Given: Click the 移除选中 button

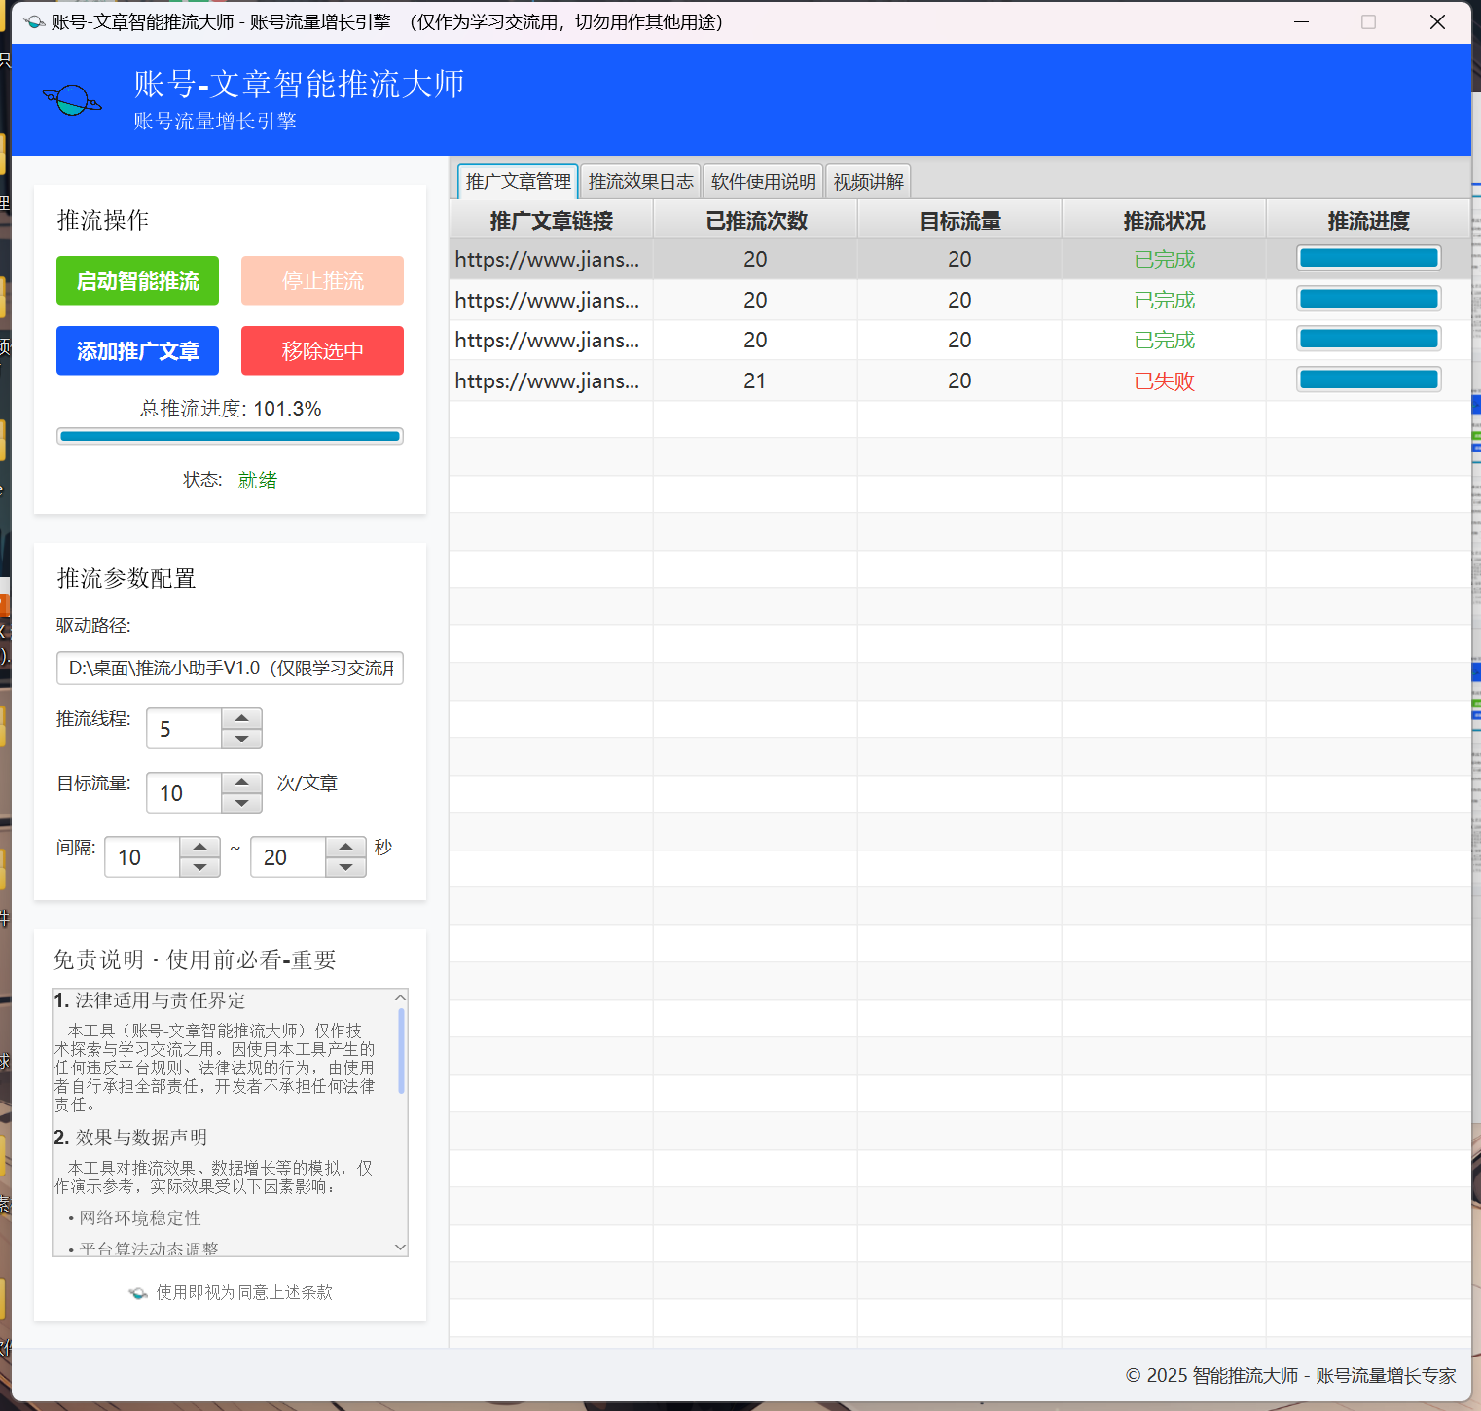Looking at the screenshot, I should [322, 350].
